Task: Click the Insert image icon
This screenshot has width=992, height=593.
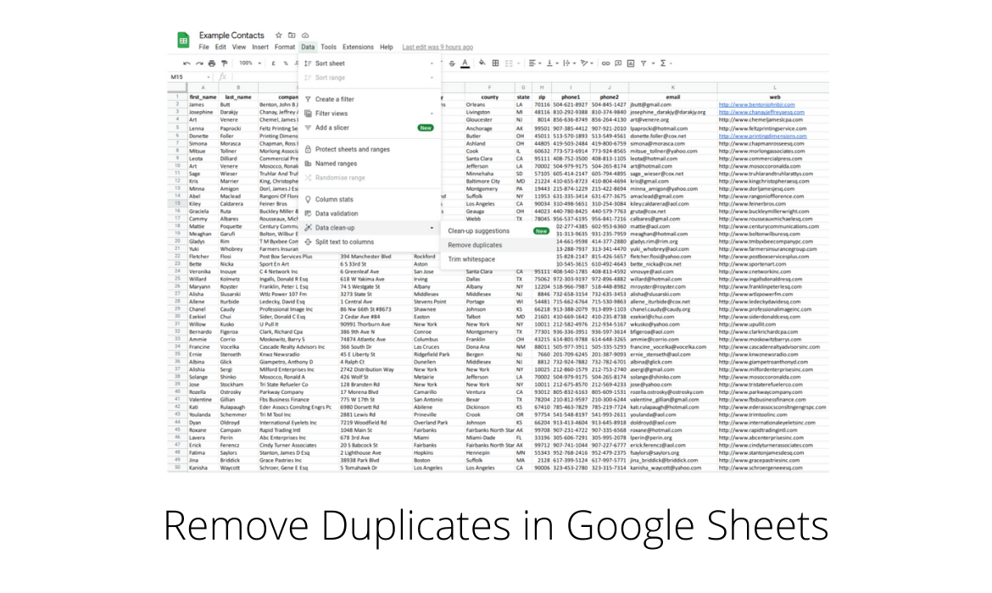Action: point(631,64)
